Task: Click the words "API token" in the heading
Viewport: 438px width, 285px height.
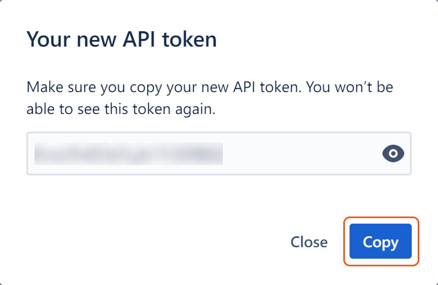Action: (170, 39)
